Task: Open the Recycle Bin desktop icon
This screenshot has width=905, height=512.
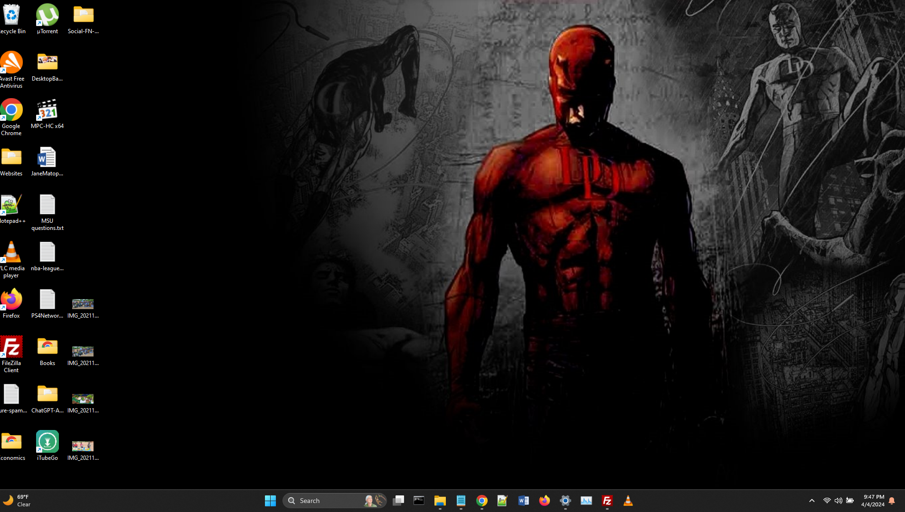Action: (x=11, y=19)
